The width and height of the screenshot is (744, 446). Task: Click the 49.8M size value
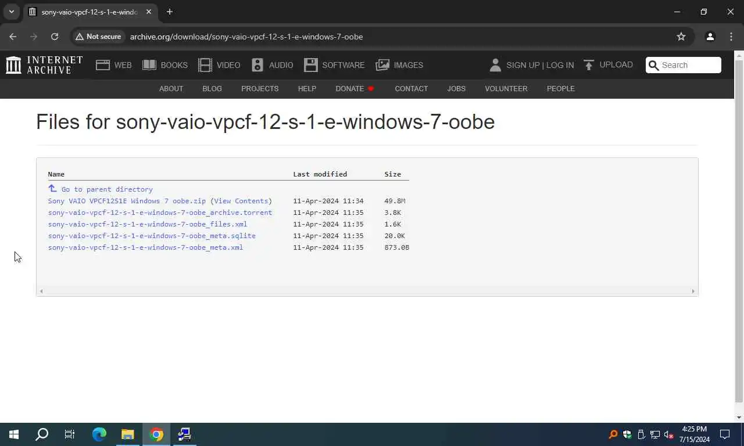click(x=395, y=201)
